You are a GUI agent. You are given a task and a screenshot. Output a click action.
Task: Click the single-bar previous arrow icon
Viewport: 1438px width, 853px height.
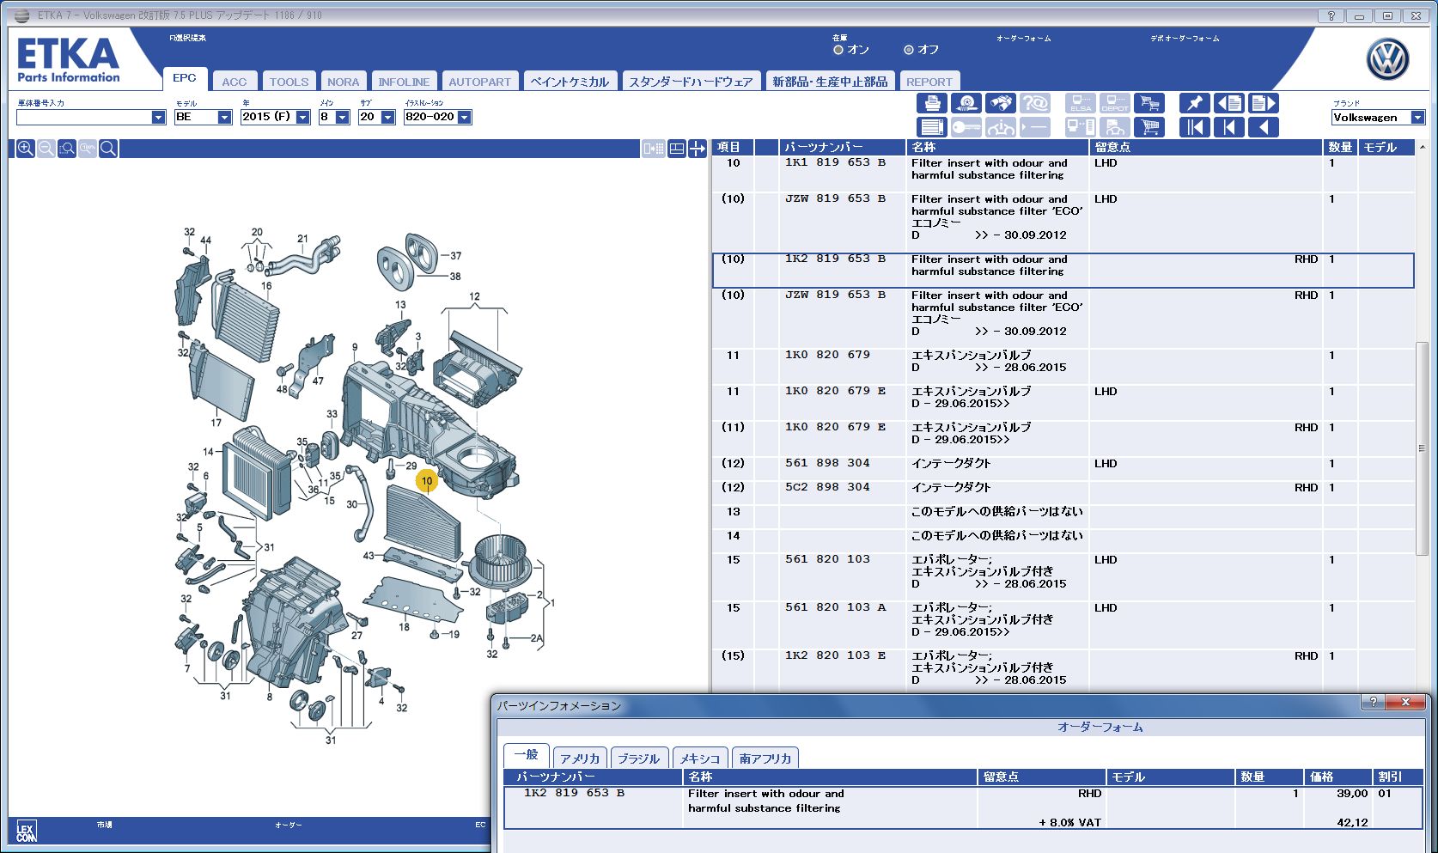click(x=1228, y=127)
